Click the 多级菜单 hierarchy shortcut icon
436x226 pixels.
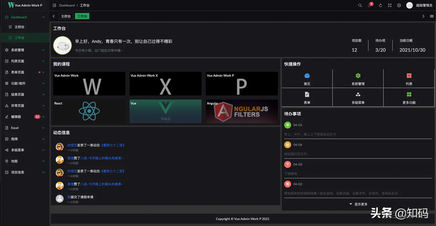click(x=358, y=94)
